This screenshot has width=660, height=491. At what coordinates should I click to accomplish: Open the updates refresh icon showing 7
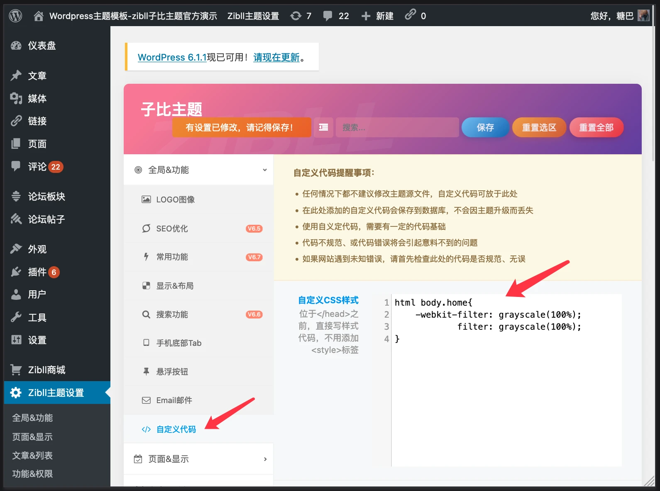click(296, 16)
